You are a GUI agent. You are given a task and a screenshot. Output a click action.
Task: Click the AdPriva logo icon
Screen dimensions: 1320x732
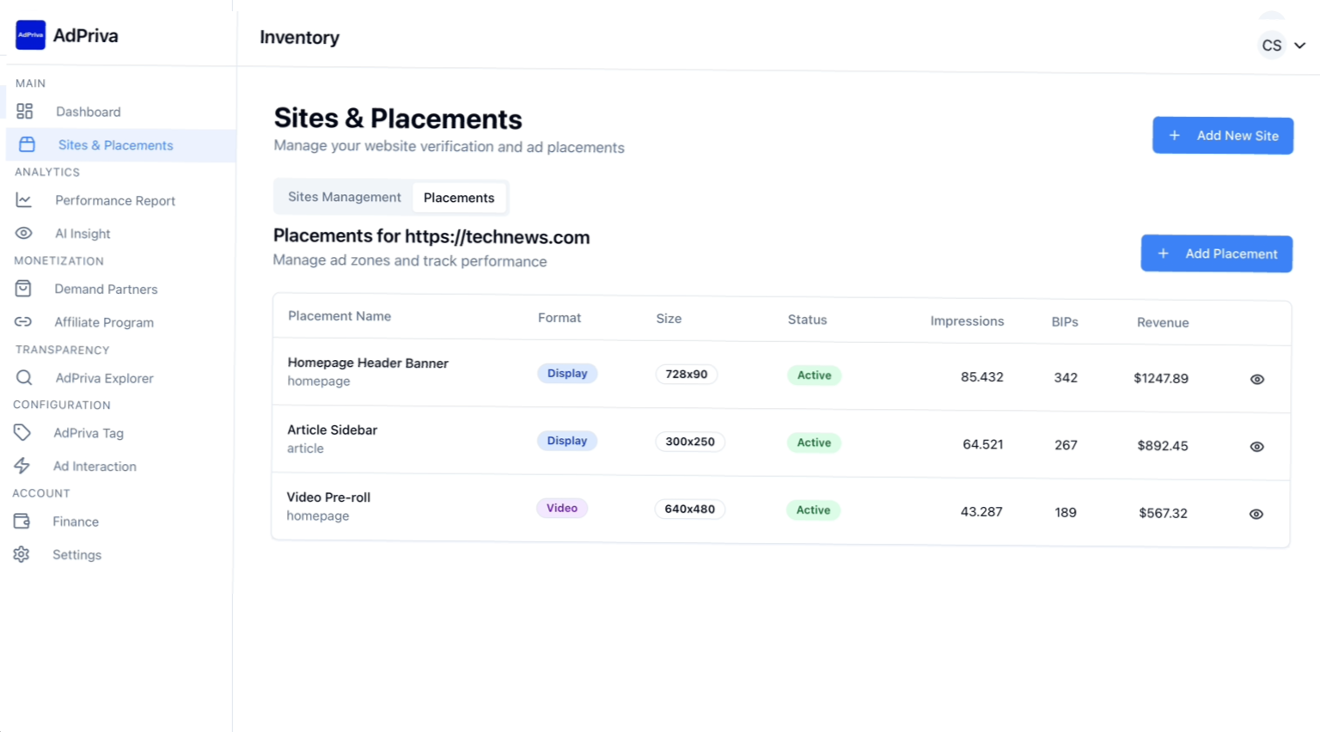[30, 35]
